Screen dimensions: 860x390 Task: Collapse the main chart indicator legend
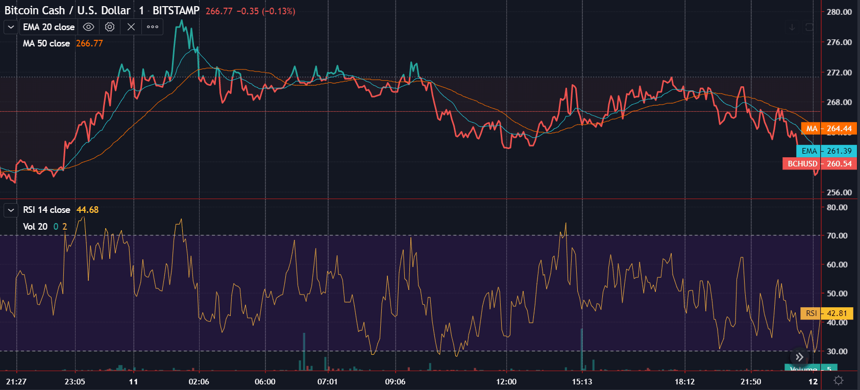click(11, 27)
